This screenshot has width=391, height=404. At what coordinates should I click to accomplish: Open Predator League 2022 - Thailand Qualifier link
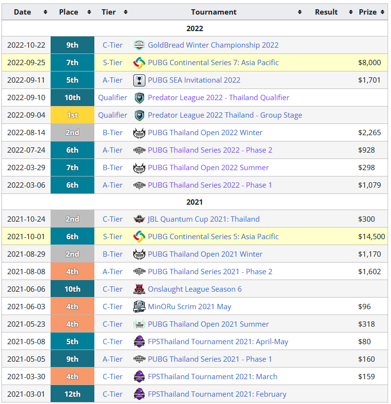[218, 98]
